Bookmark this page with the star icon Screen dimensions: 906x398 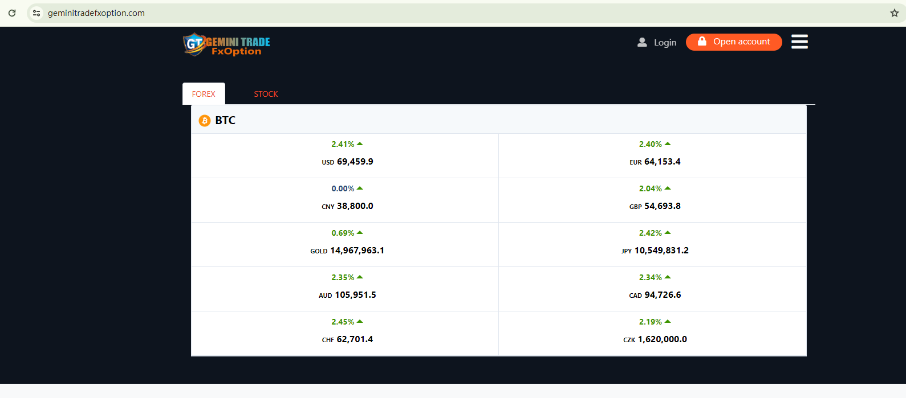(x=895, y=13)
